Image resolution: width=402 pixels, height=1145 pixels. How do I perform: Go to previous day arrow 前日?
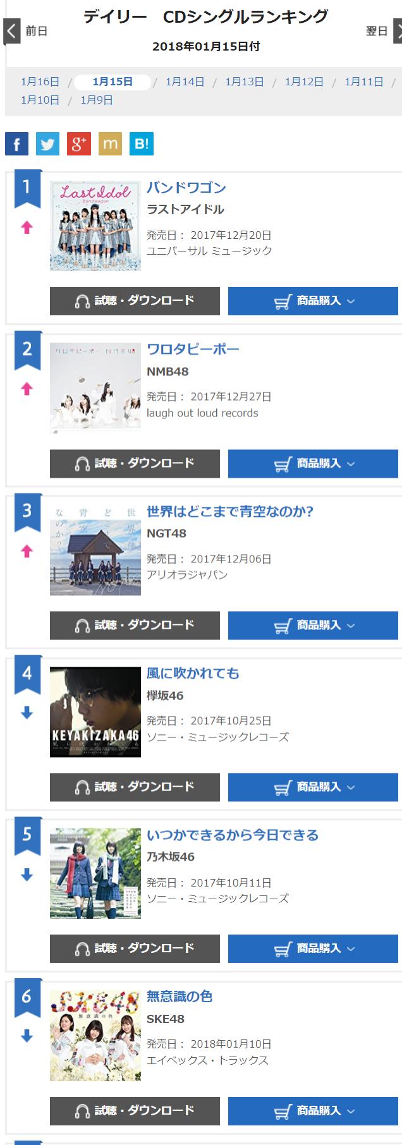point(25,31)
